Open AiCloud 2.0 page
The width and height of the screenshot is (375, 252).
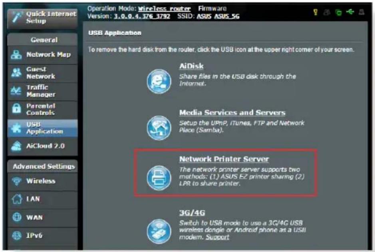[x=43, y=146]
